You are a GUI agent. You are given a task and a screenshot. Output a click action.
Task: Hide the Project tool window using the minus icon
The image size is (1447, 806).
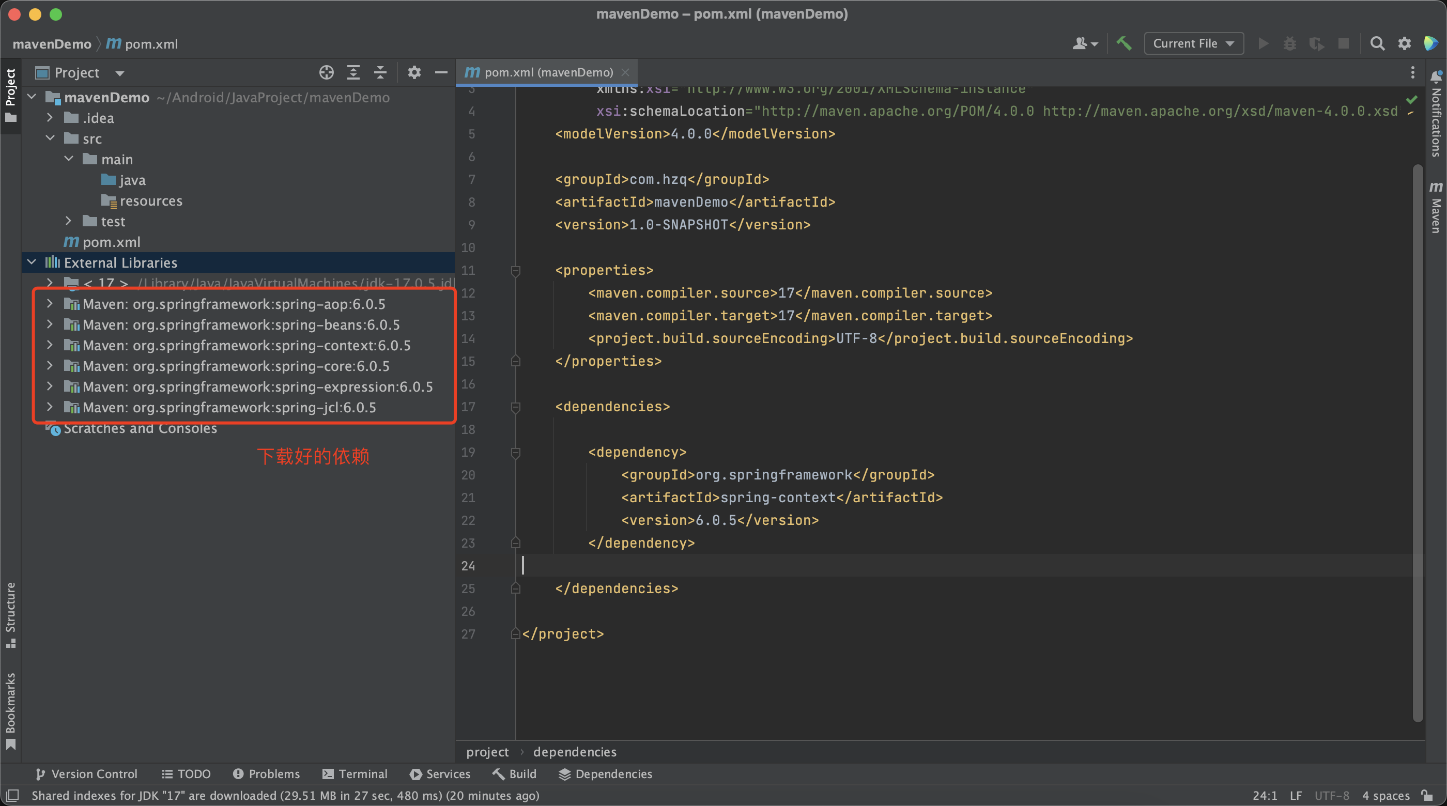441,72
